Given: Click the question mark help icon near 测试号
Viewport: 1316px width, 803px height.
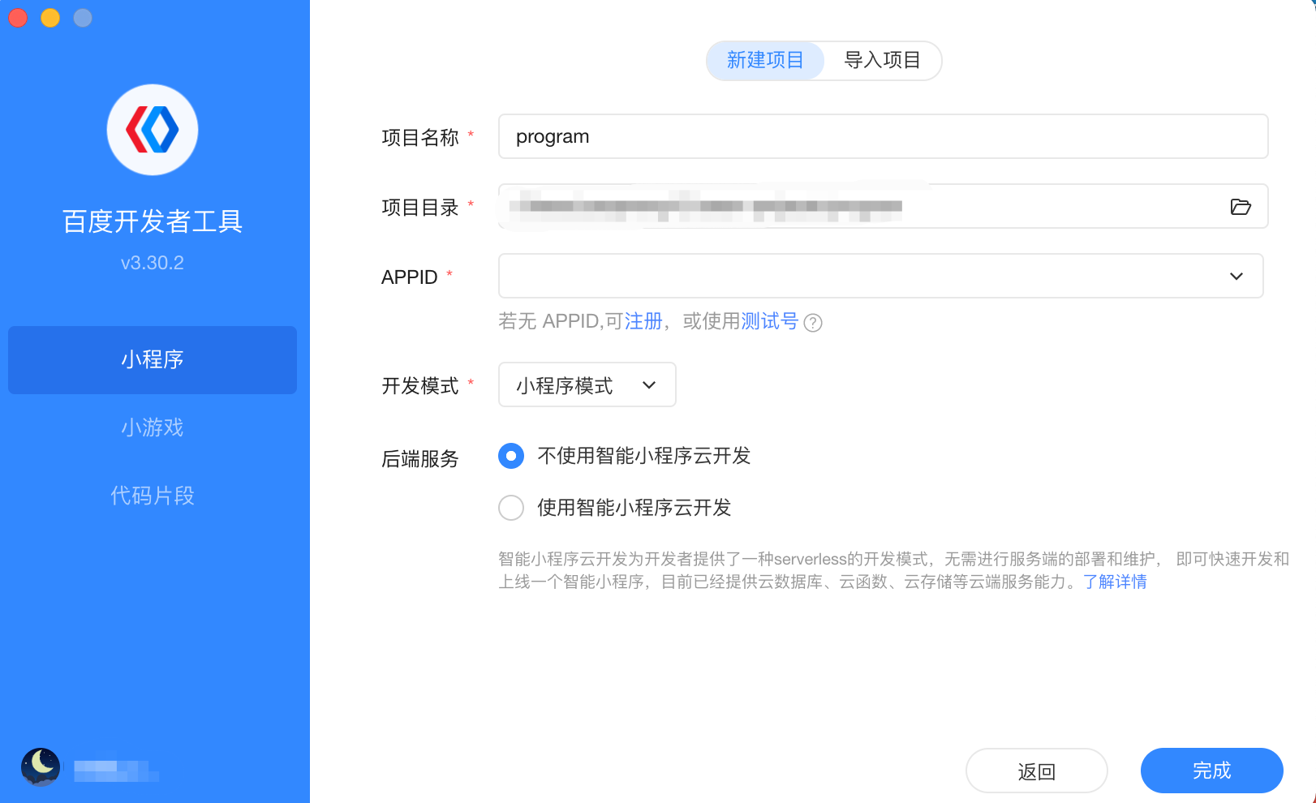Looking at the screenshot, I should click(813, 322).
